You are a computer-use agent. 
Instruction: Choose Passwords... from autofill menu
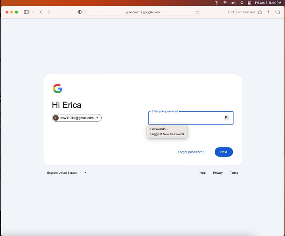coord(159,129)
